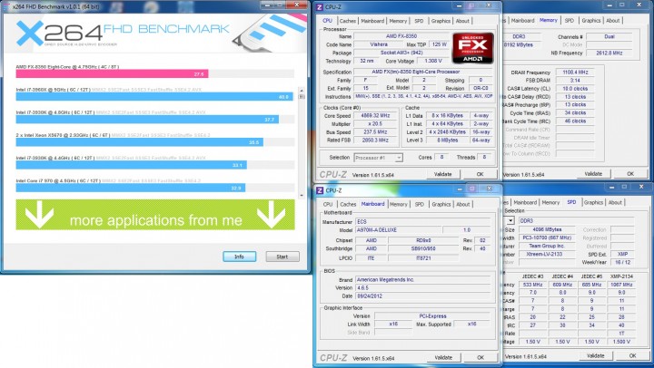Click OK in the Memory tab window
The height and width of the screenshot is (368, 654).
coord(630,174)
